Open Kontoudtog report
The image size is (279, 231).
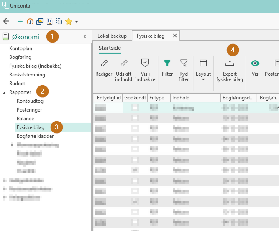pos(30,101)
